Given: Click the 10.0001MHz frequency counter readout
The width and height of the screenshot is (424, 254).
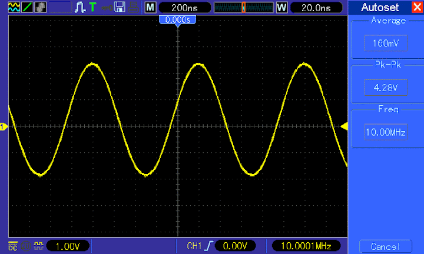Looking at the screenshot, I should 306,246.
